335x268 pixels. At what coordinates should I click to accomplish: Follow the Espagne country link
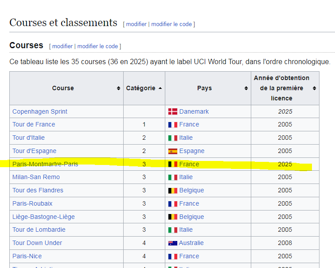[x=192, y=151]
